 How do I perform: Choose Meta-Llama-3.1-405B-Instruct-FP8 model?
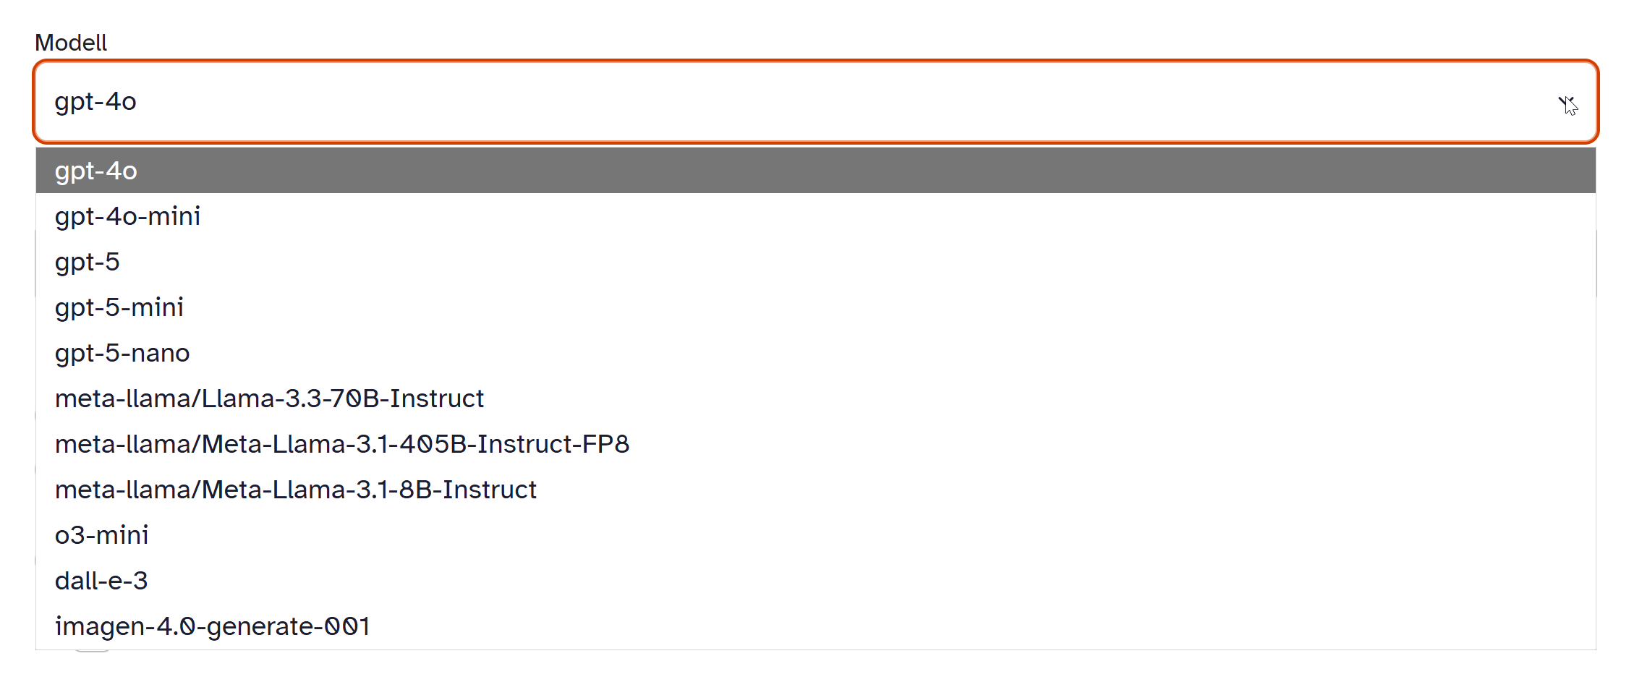(x=342, y=444)
